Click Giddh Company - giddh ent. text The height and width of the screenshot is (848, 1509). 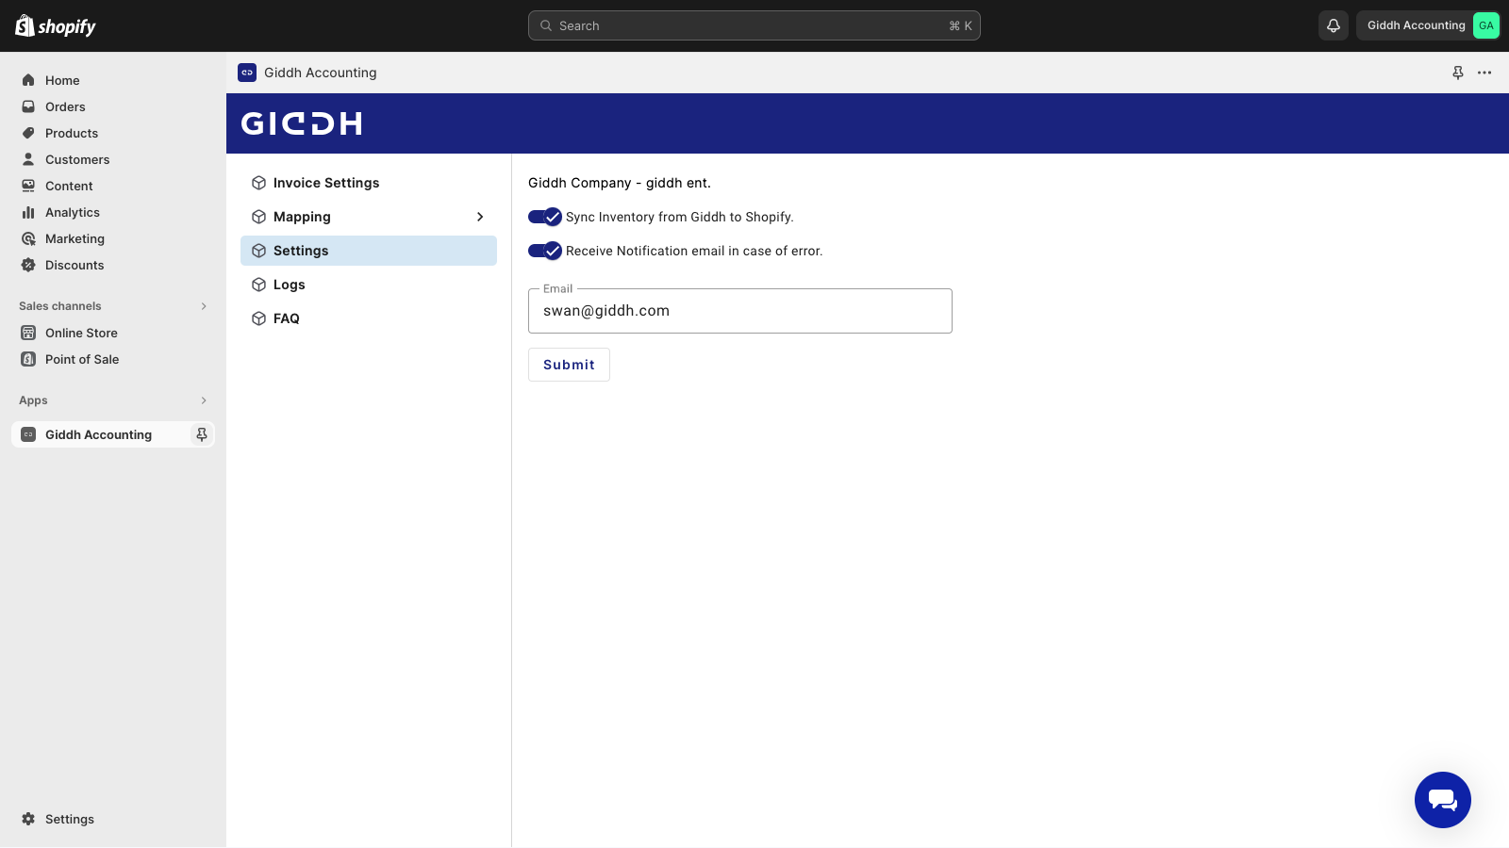click(620, 183)
